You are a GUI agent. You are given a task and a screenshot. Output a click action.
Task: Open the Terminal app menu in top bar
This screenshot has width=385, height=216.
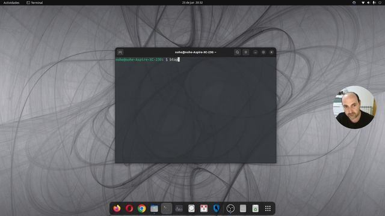[x=35, y=2]
